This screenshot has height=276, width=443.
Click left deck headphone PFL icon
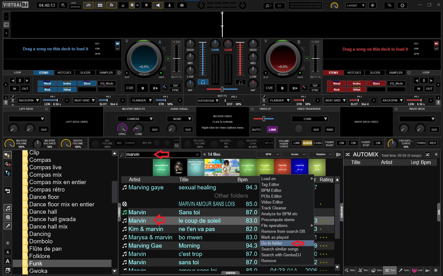[203, 82]
